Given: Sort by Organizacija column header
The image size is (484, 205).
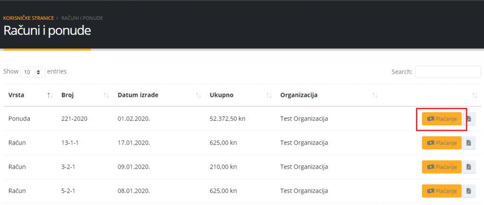Looking at the screenshot, I should point(299,95).
